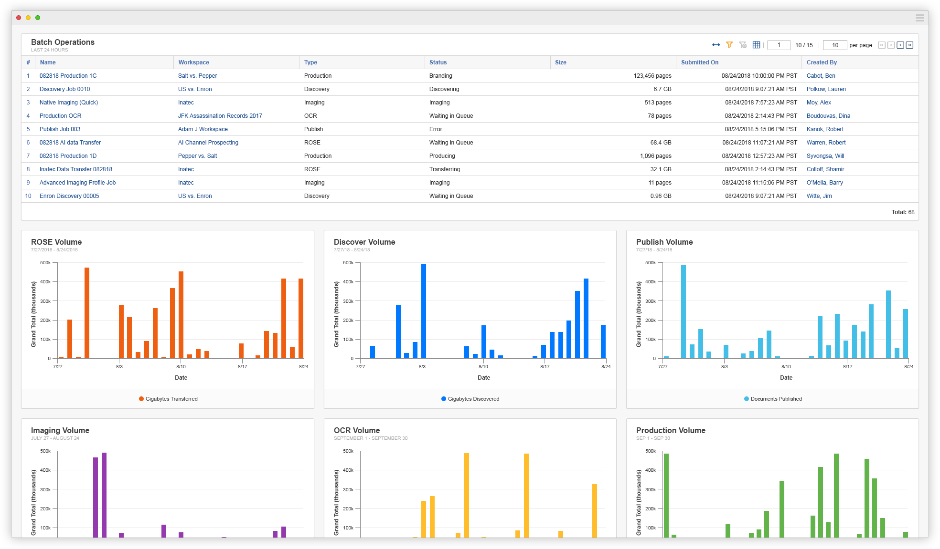Click the 123,456 pages size cell
This screenshot has width=940, height=549.
[x=652, y=76]
